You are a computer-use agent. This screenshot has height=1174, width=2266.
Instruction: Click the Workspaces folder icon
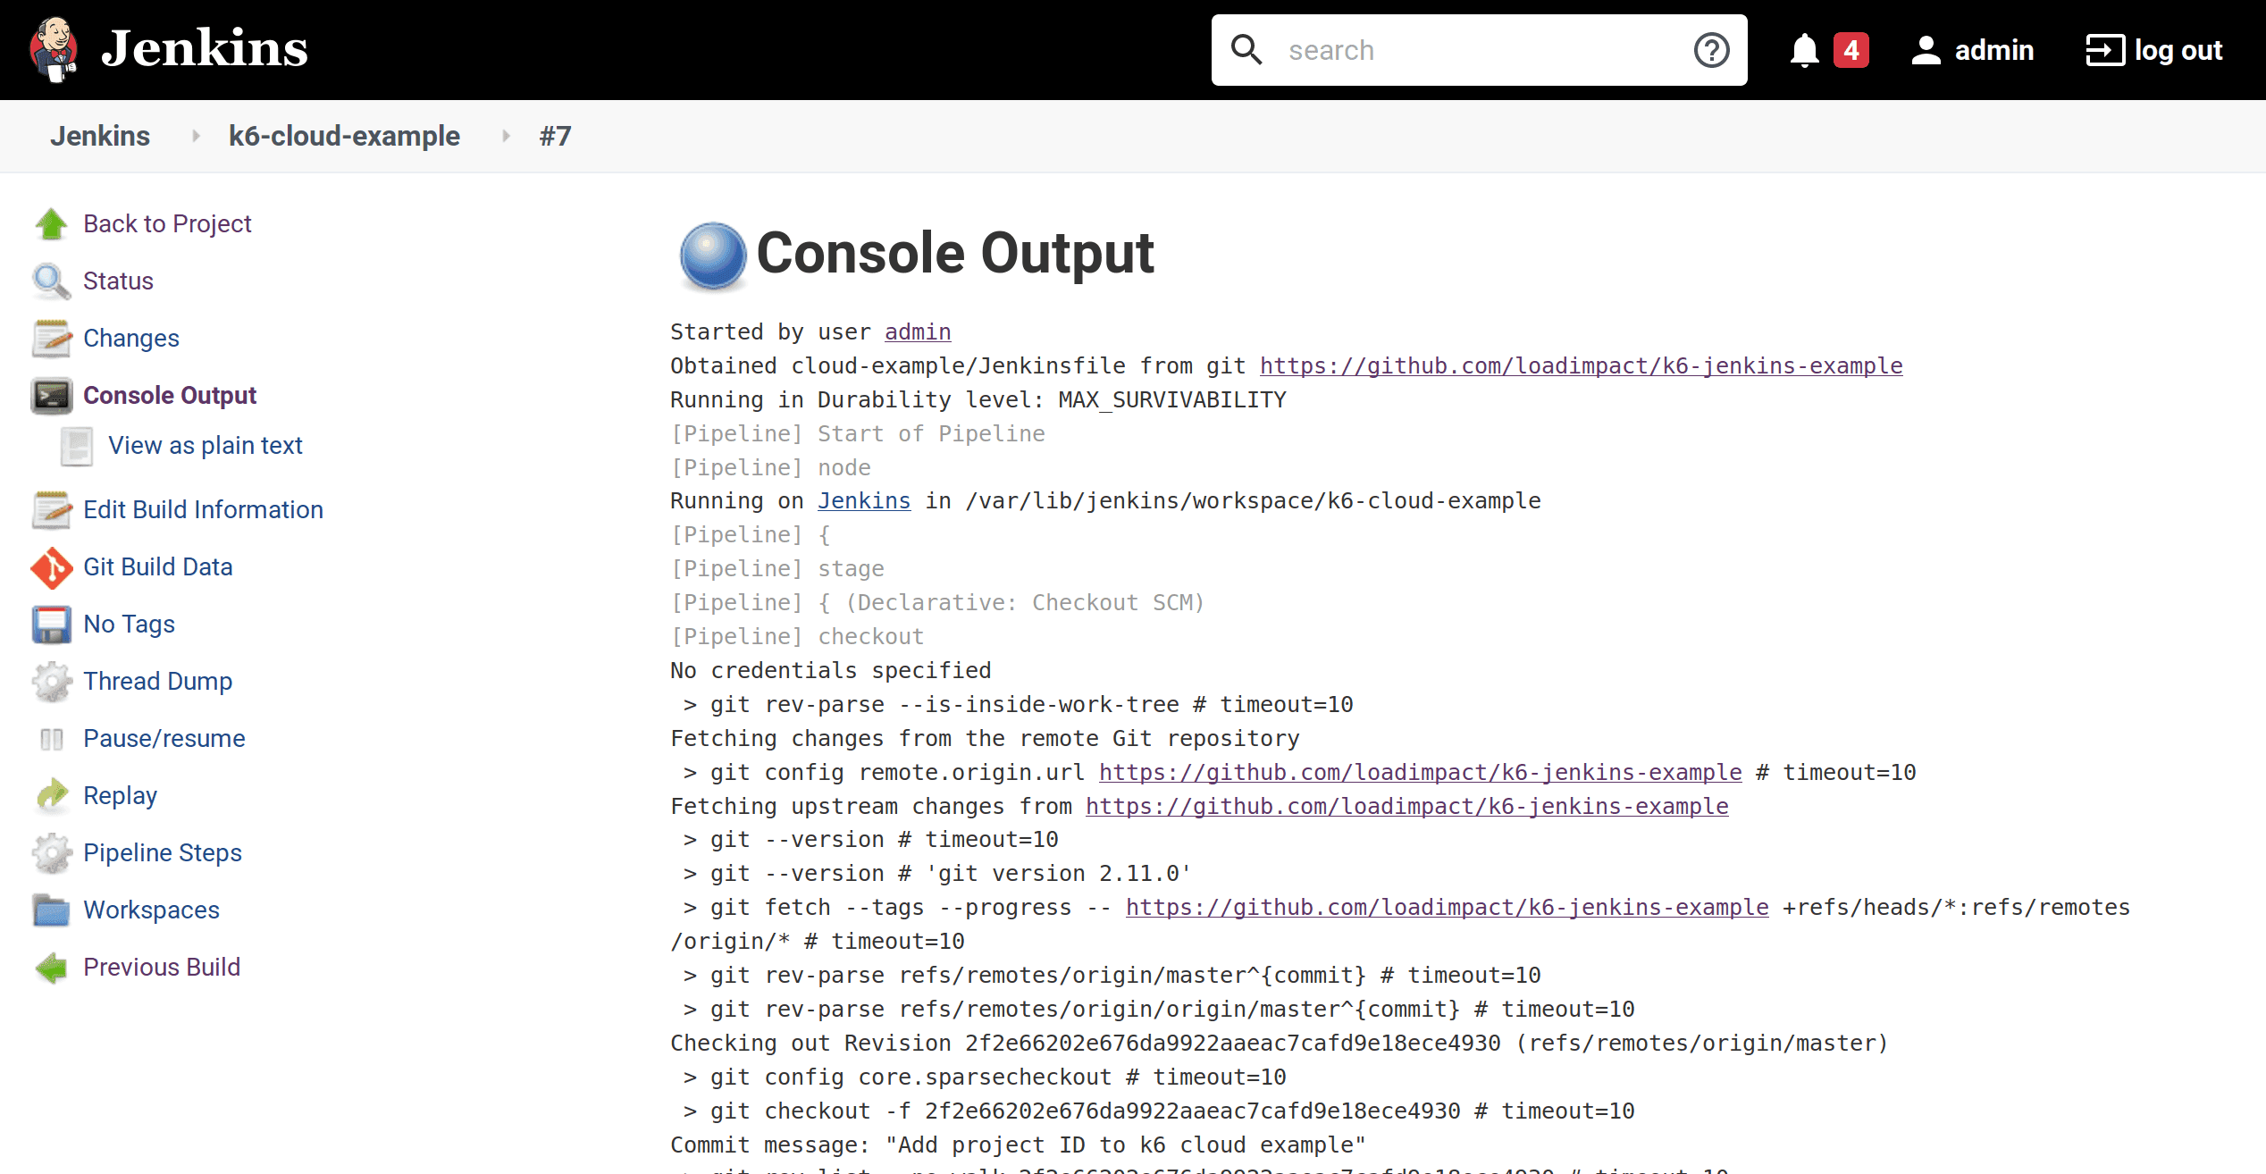pyautogui.click(x=51, y=910)
